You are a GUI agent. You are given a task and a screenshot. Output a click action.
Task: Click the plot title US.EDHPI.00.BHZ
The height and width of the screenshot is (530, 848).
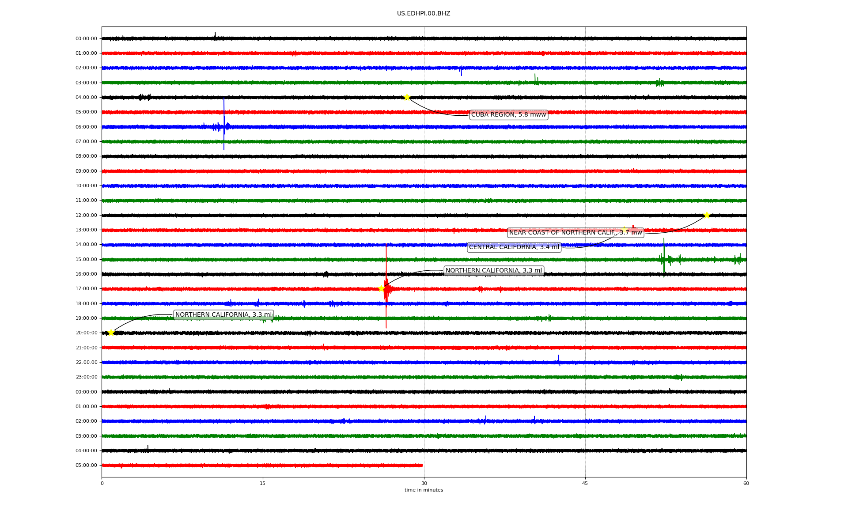424,14
